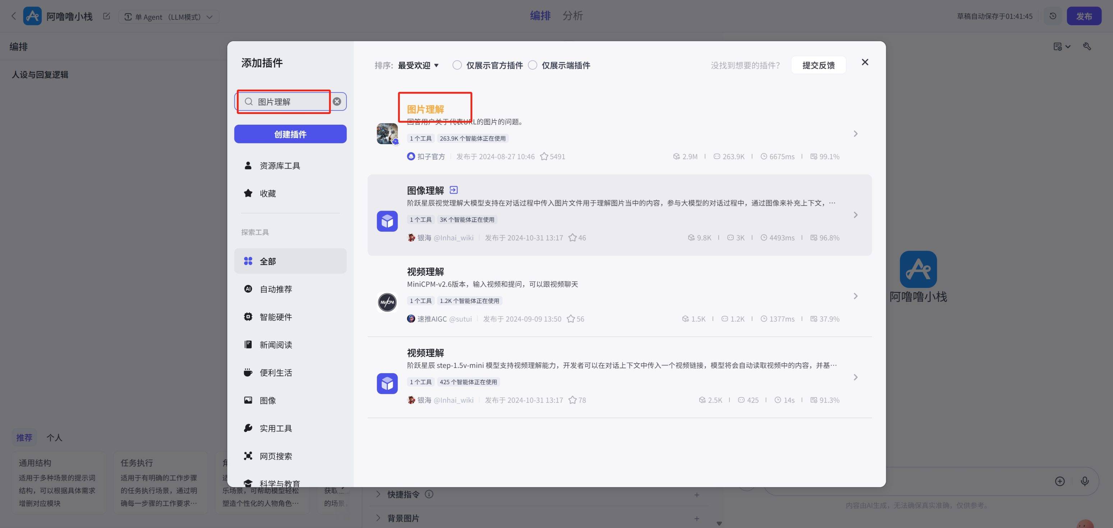This screenshot has height=528, width=1113.
Task: Open the 单 Agent (LLM模式) mode dropdown
Action: (x=169, y=17)
